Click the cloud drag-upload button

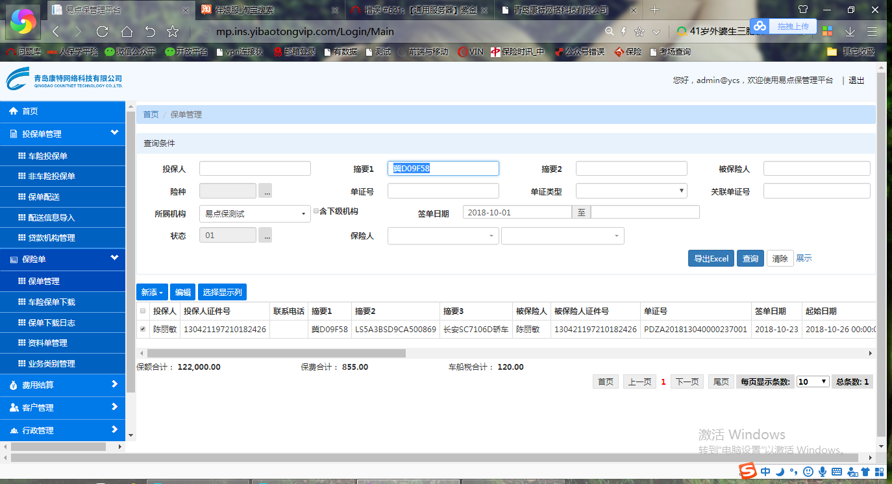(783, 27)
